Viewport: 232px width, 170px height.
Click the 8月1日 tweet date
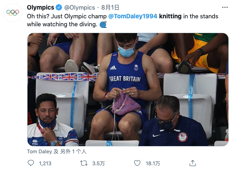point(110,8)
